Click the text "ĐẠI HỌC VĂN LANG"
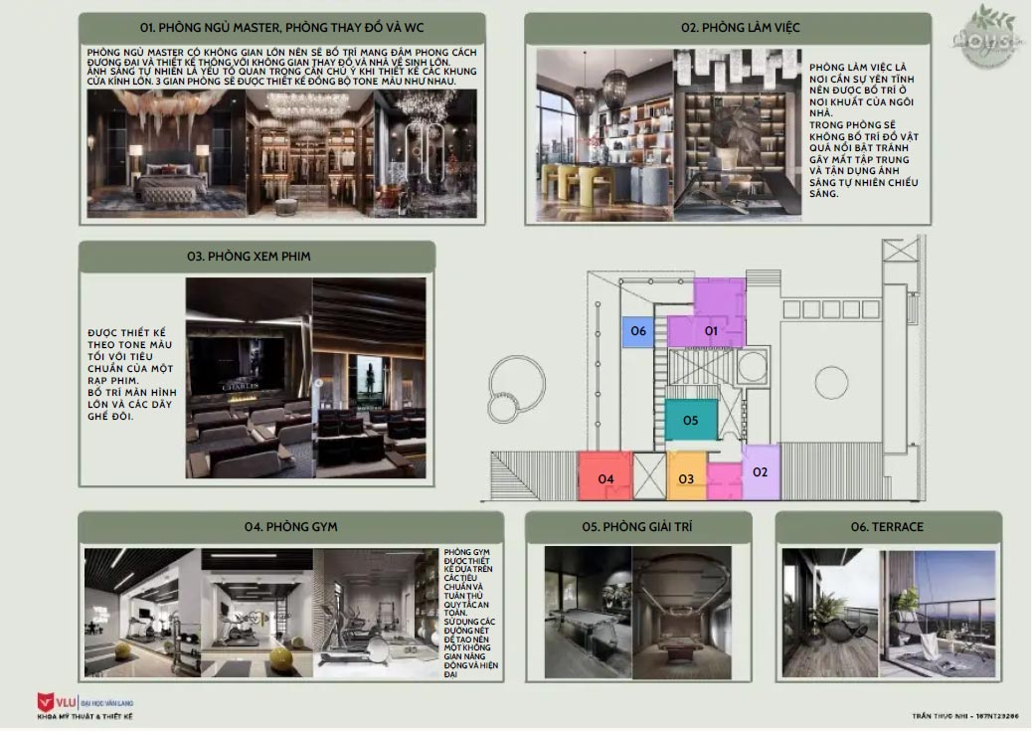Image resolution: width=1032 pixels, height=731 pixels. point(107,703)
